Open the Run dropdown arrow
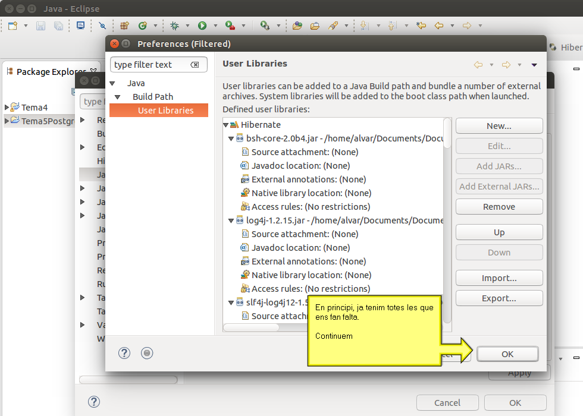The width and height of the screenshot is (583, 416). pos(215,26)
